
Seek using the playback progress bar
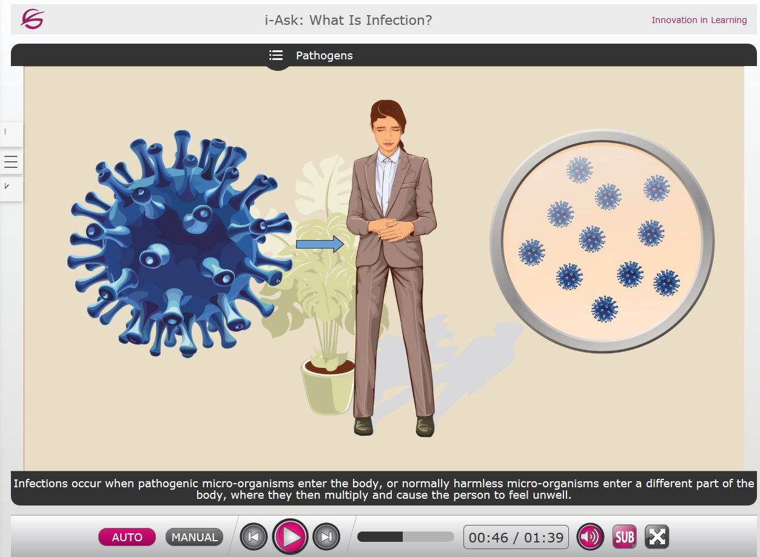pos(406,536)
